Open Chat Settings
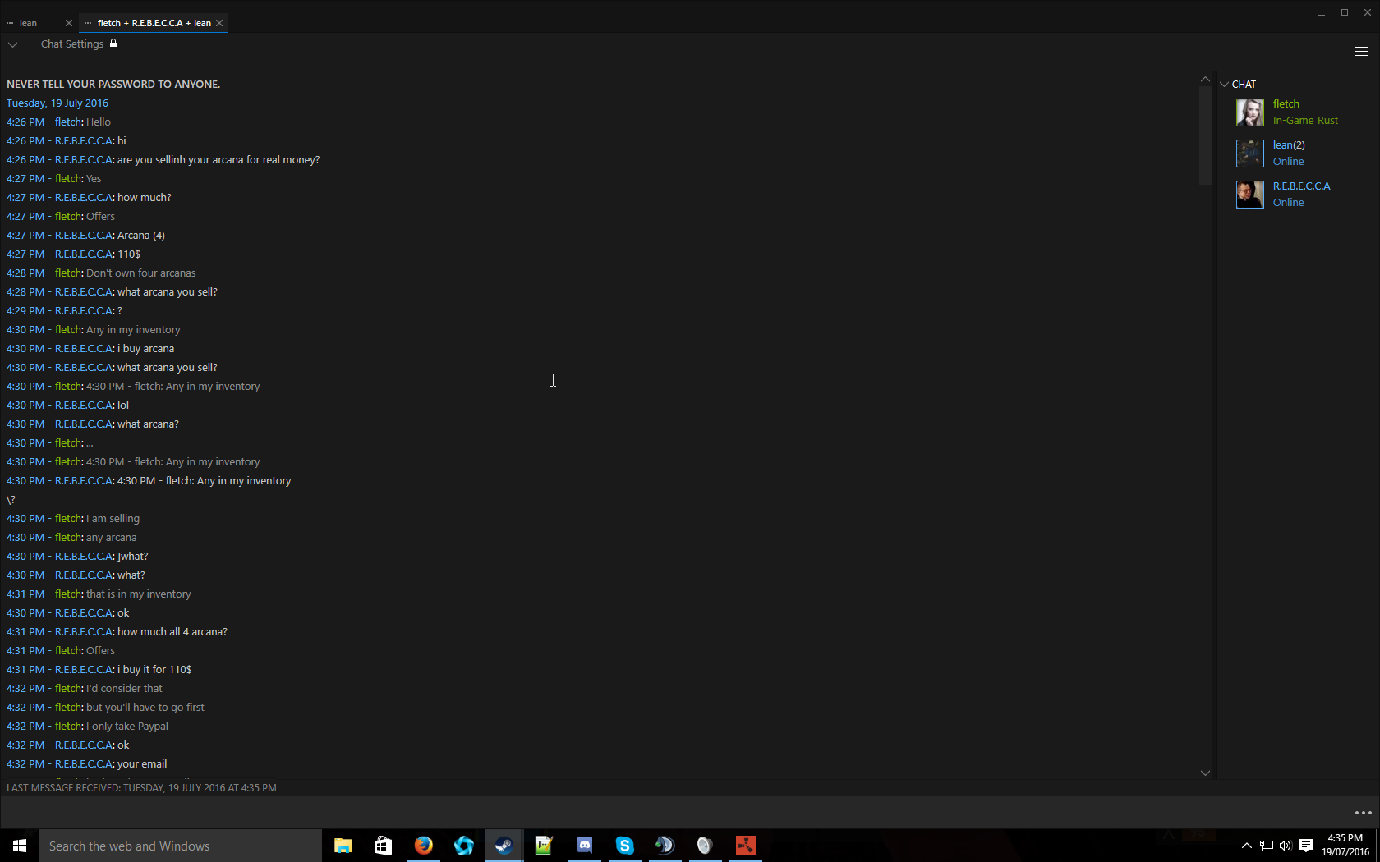 (x=72, y=44)
